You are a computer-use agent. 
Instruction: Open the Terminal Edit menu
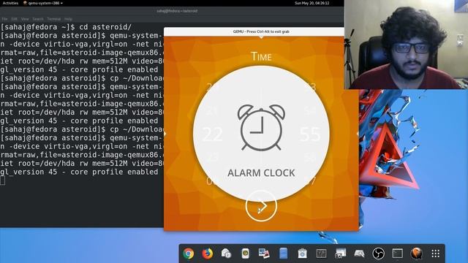15,19
